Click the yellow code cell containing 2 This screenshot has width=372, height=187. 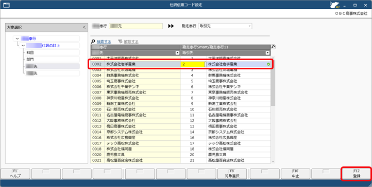pos(193,64)
